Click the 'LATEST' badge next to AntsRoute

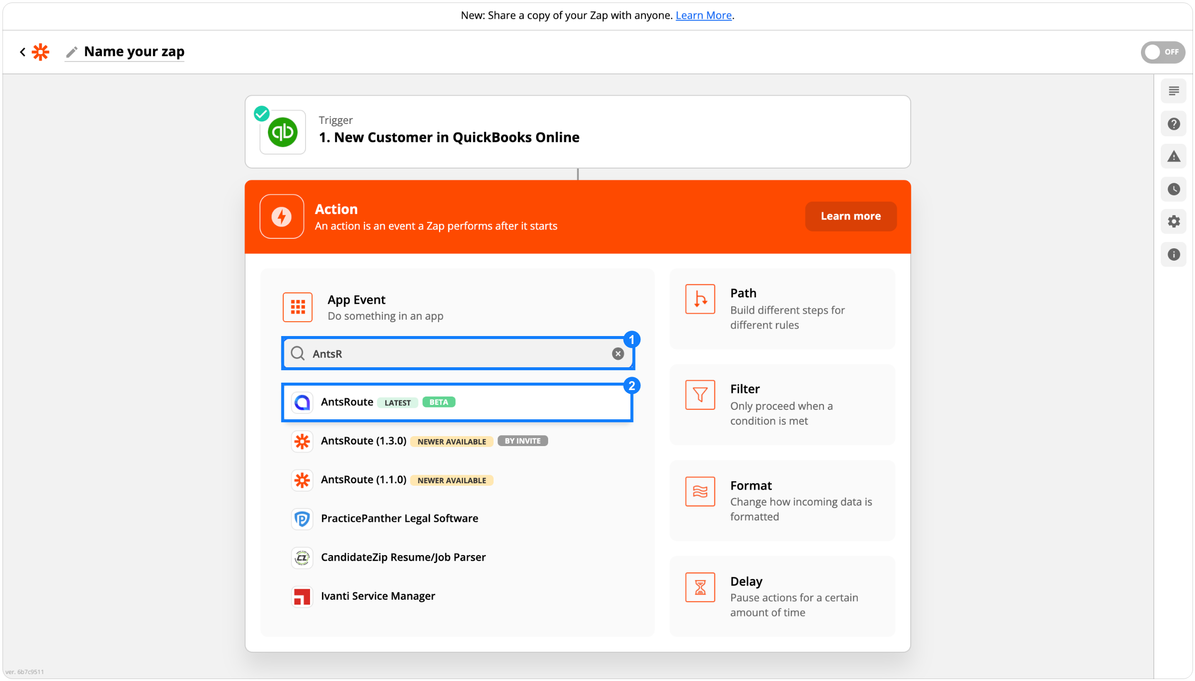click(397, 403)
